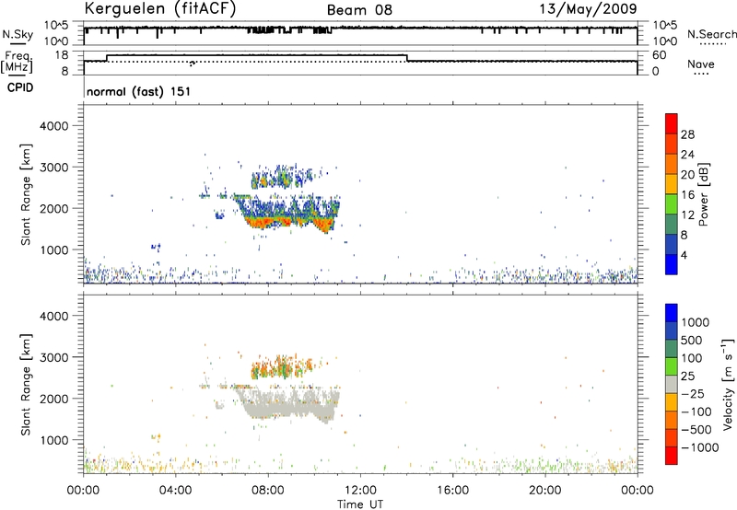Pick the Power colorbar segment between 20 and 24

click(x=672, y=164)
